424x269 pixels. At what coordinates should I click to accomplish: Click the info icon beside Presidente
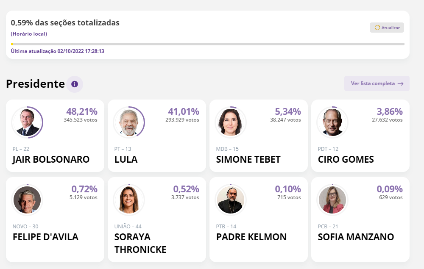click(x=75, y=84)
